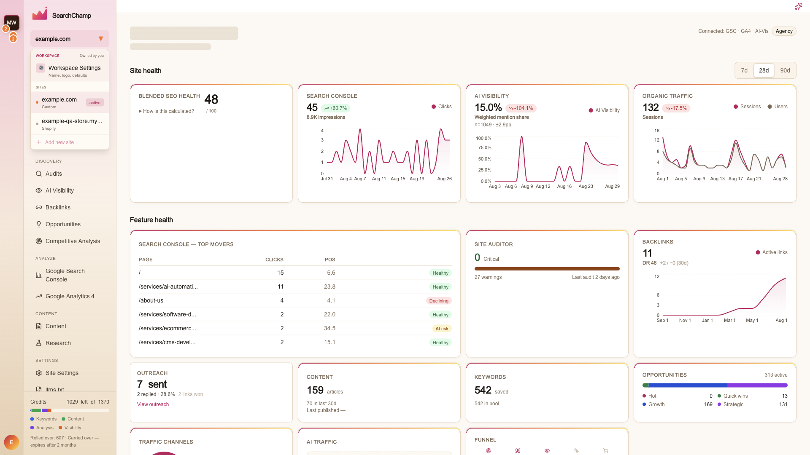Click the active badge on example.com
810x455 pixels.
coord(95,103)
